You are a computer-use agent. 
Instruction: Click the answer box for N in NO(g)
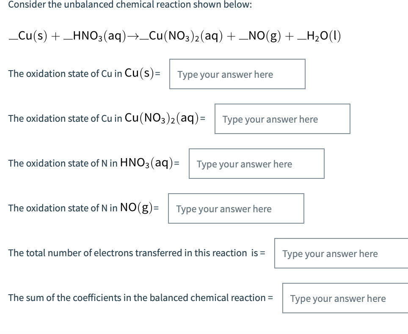(x=236, y=208)
